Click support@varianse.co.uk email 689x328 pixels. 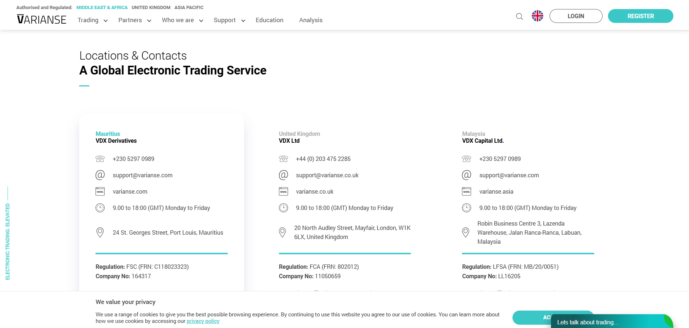pyautogui.click(x=327, y=175)
